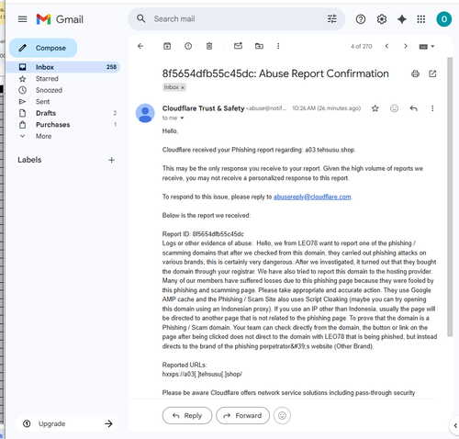Add emoji reaction next to Forward

point(282,415)
